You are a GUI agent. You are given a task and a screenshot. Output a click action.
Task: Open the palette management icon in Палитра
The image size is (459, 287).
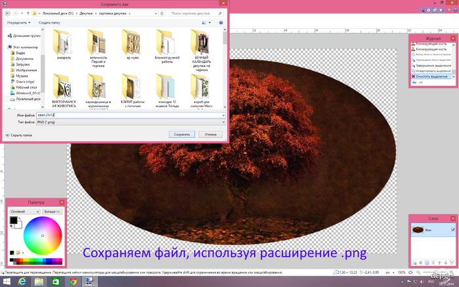pos(19,252)
